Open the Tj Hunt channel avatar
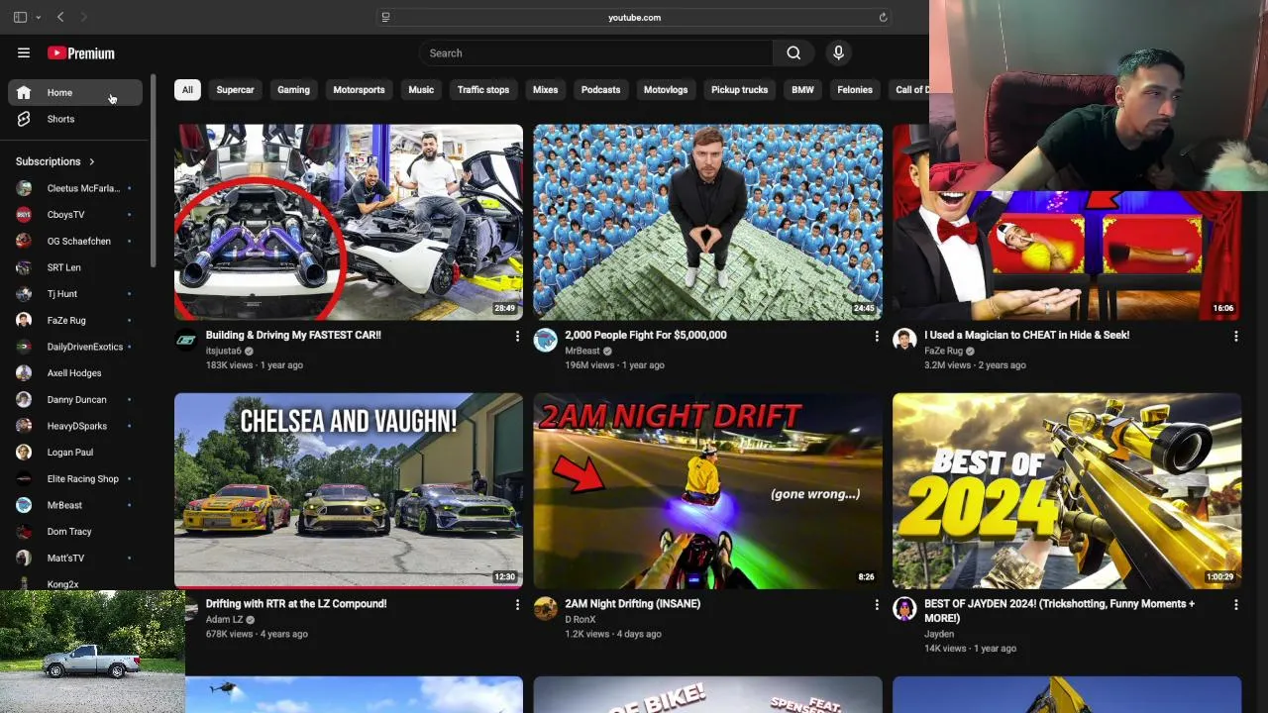This screenshot has width=1268, height=713. pyautogui.click(x=24, y=294)
